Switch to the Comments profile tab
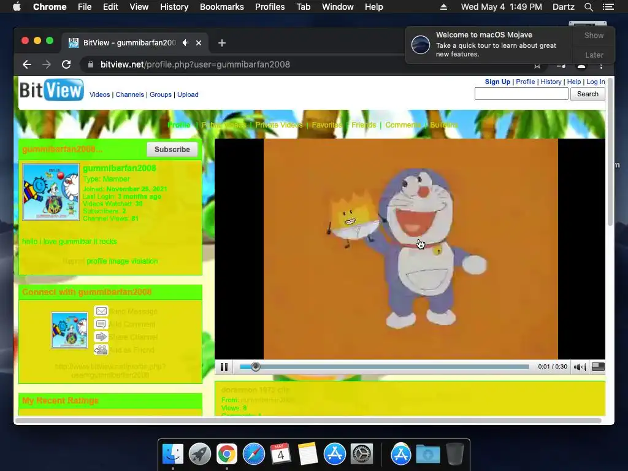628x471 pixels. click(403, 125)
